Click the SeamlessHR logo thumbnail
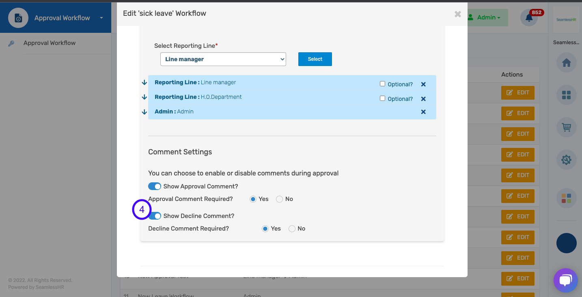 (x=566, y=20)
